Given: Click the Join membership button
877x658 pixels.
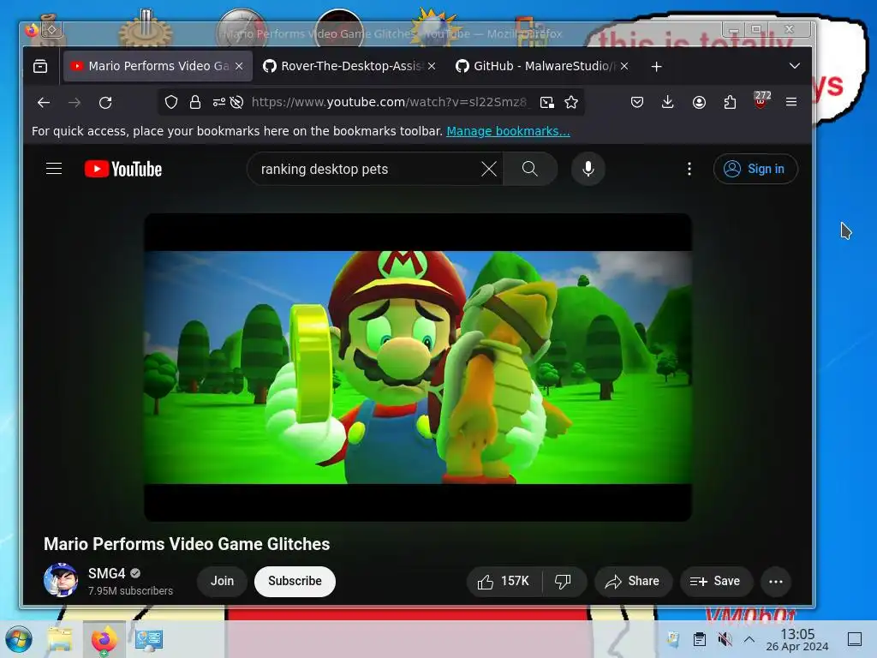Looking at the screenshot, I should [x=222, y=582].
